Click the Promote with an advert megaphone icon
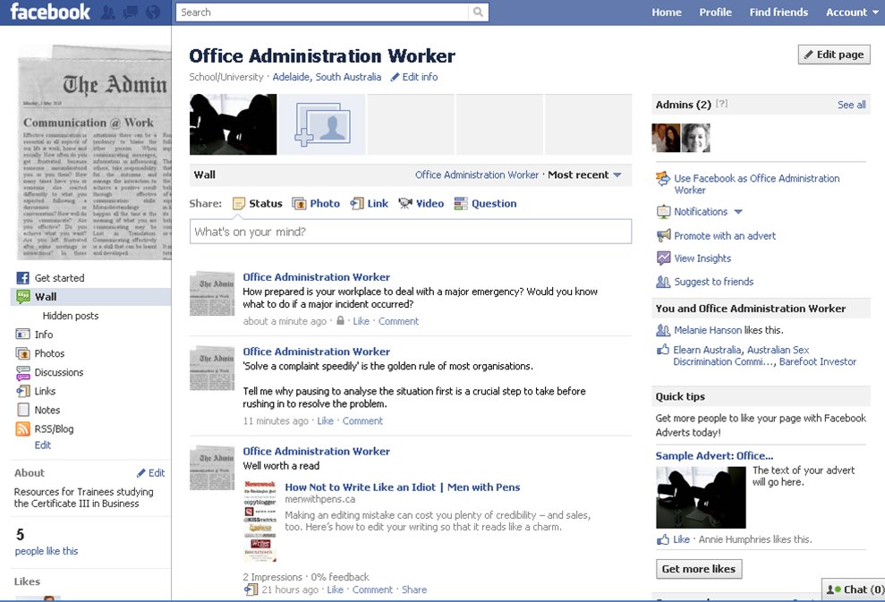This screenshot has width=885, height=602. 663,235
